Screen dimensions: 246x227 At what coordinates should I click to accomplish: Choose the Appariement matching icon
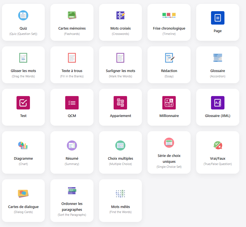click(x=120, y=103)
